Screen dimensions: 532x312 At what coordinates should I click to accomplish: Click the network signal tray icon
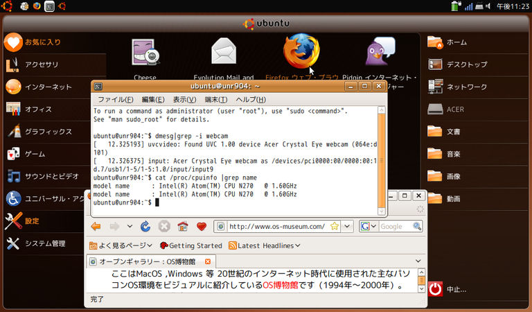point(468,6)
